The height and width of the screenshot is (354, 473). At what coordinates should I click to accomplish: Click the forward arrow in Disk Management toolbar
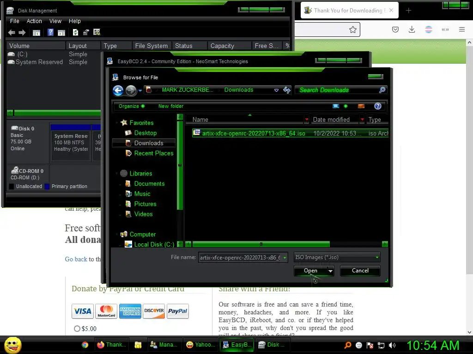22,33
